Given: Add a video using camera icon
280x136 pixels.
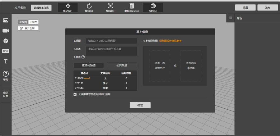Looking at the screenshot, I should coord(6,30).
